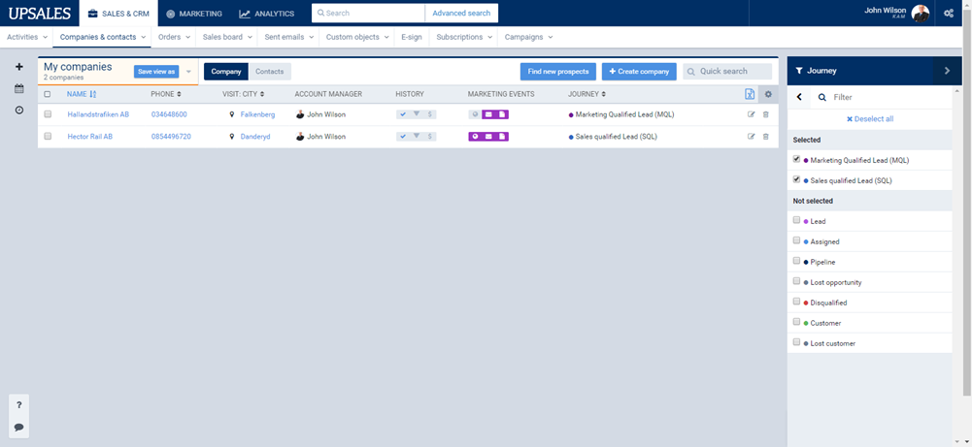
Task: Uncheck Sales qualified Lead (SQL) filter
Action: point(796,180)
